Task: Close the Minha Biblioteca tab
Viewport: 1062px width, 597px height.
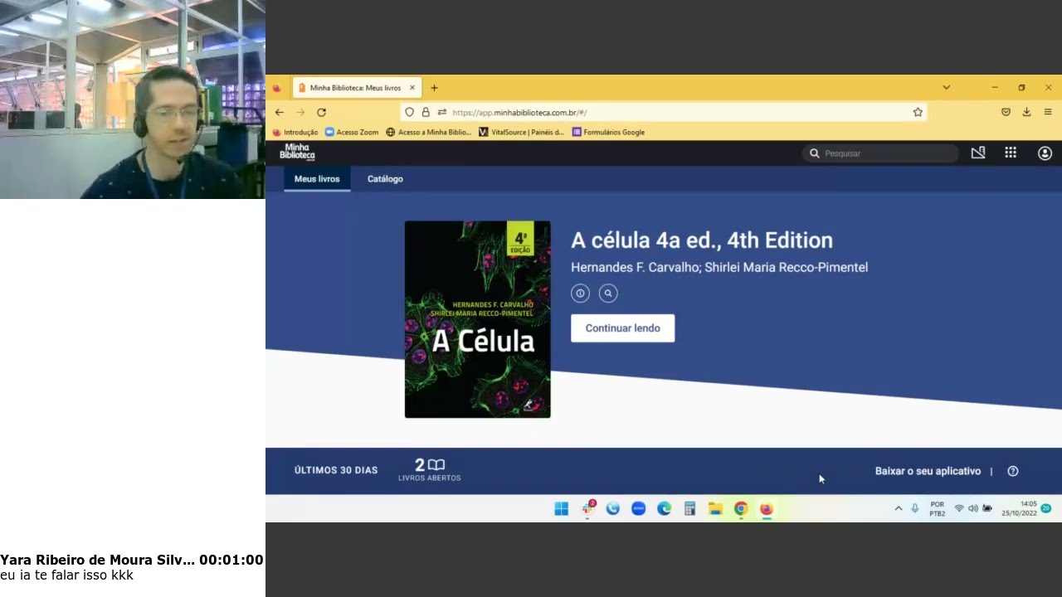Action: coord(412,88)
